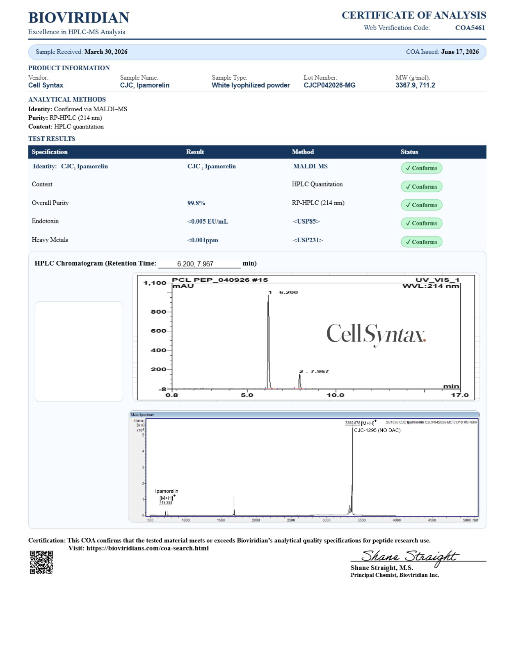Select web verification code COA5461
Viewport: 507px width, 657px height.
coord(470,28)
